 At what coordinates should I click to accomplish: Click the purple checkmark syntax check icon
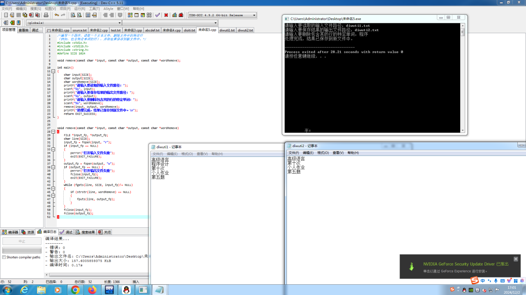point(157,15)
